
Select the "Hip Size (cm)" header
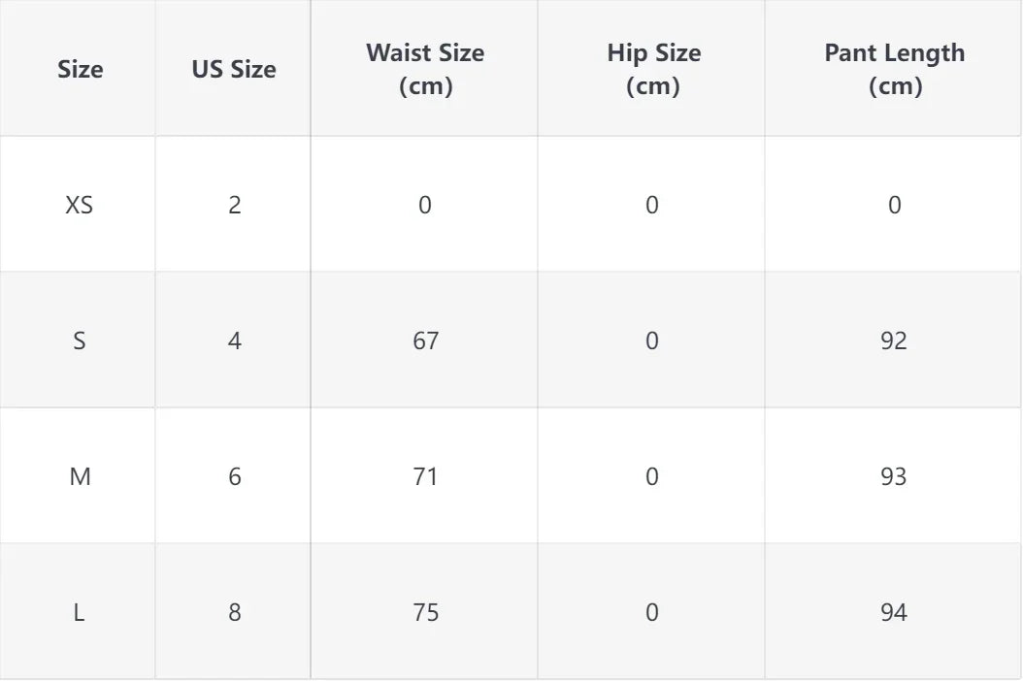pyautogui.click(x=652, y=69)
